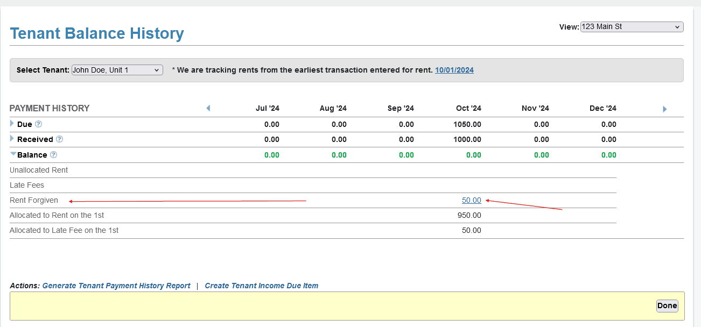Advance to later months with right arrow
Viewport: 701px width, 327px height.
click(664, 109)
